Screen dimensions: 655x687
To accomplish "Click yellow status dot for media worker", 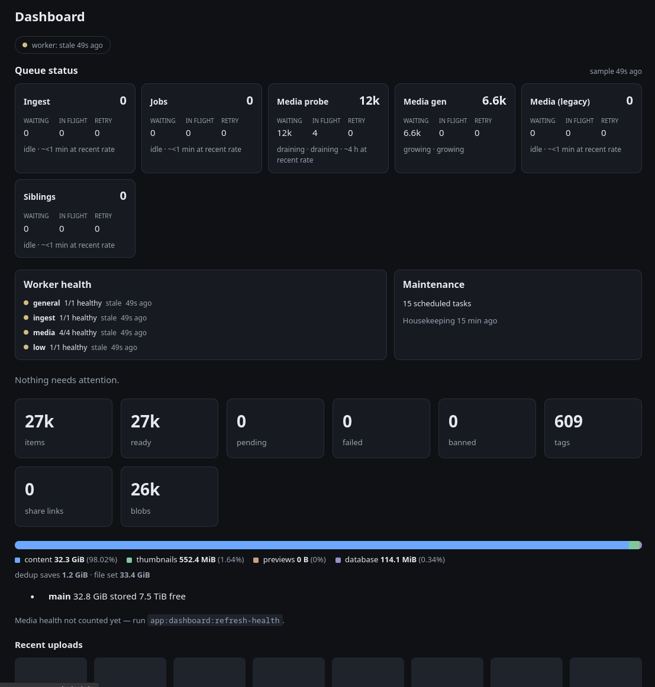I will point(26,332).
